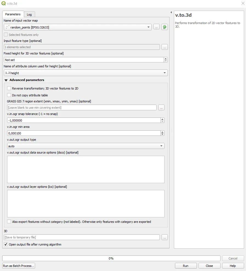Click the Input feature type [optional] label
This screenshot has width=246, height=271.
point(23,41)
